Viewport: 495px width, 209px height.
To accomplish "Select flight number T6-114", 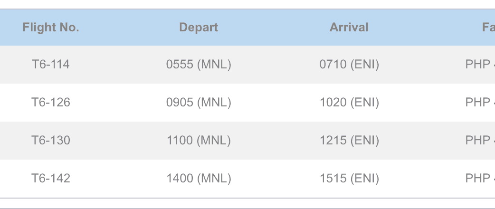I will point(51,64).
